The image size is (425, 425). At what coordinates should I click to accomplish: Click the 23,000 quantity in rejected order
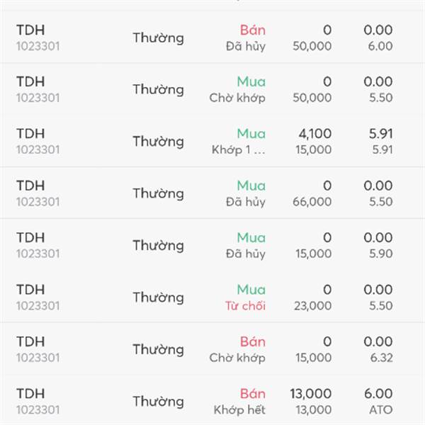tap(313, 306)
